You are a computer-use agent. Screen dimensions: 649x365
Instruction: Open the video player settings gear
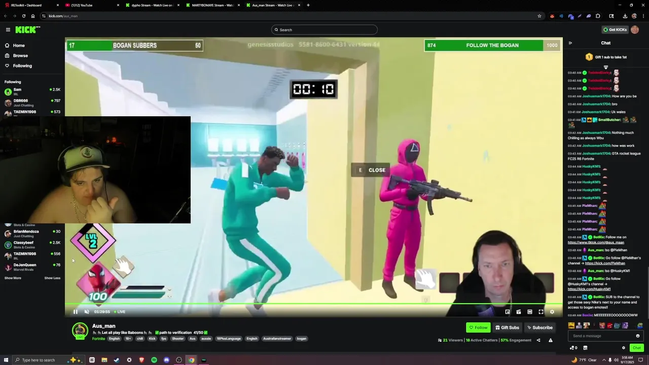[552, 312]
